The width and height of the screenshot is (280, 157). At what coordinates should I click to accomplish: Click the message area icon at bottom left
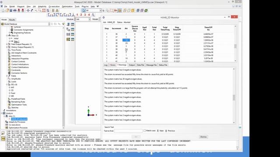point(3,133)
